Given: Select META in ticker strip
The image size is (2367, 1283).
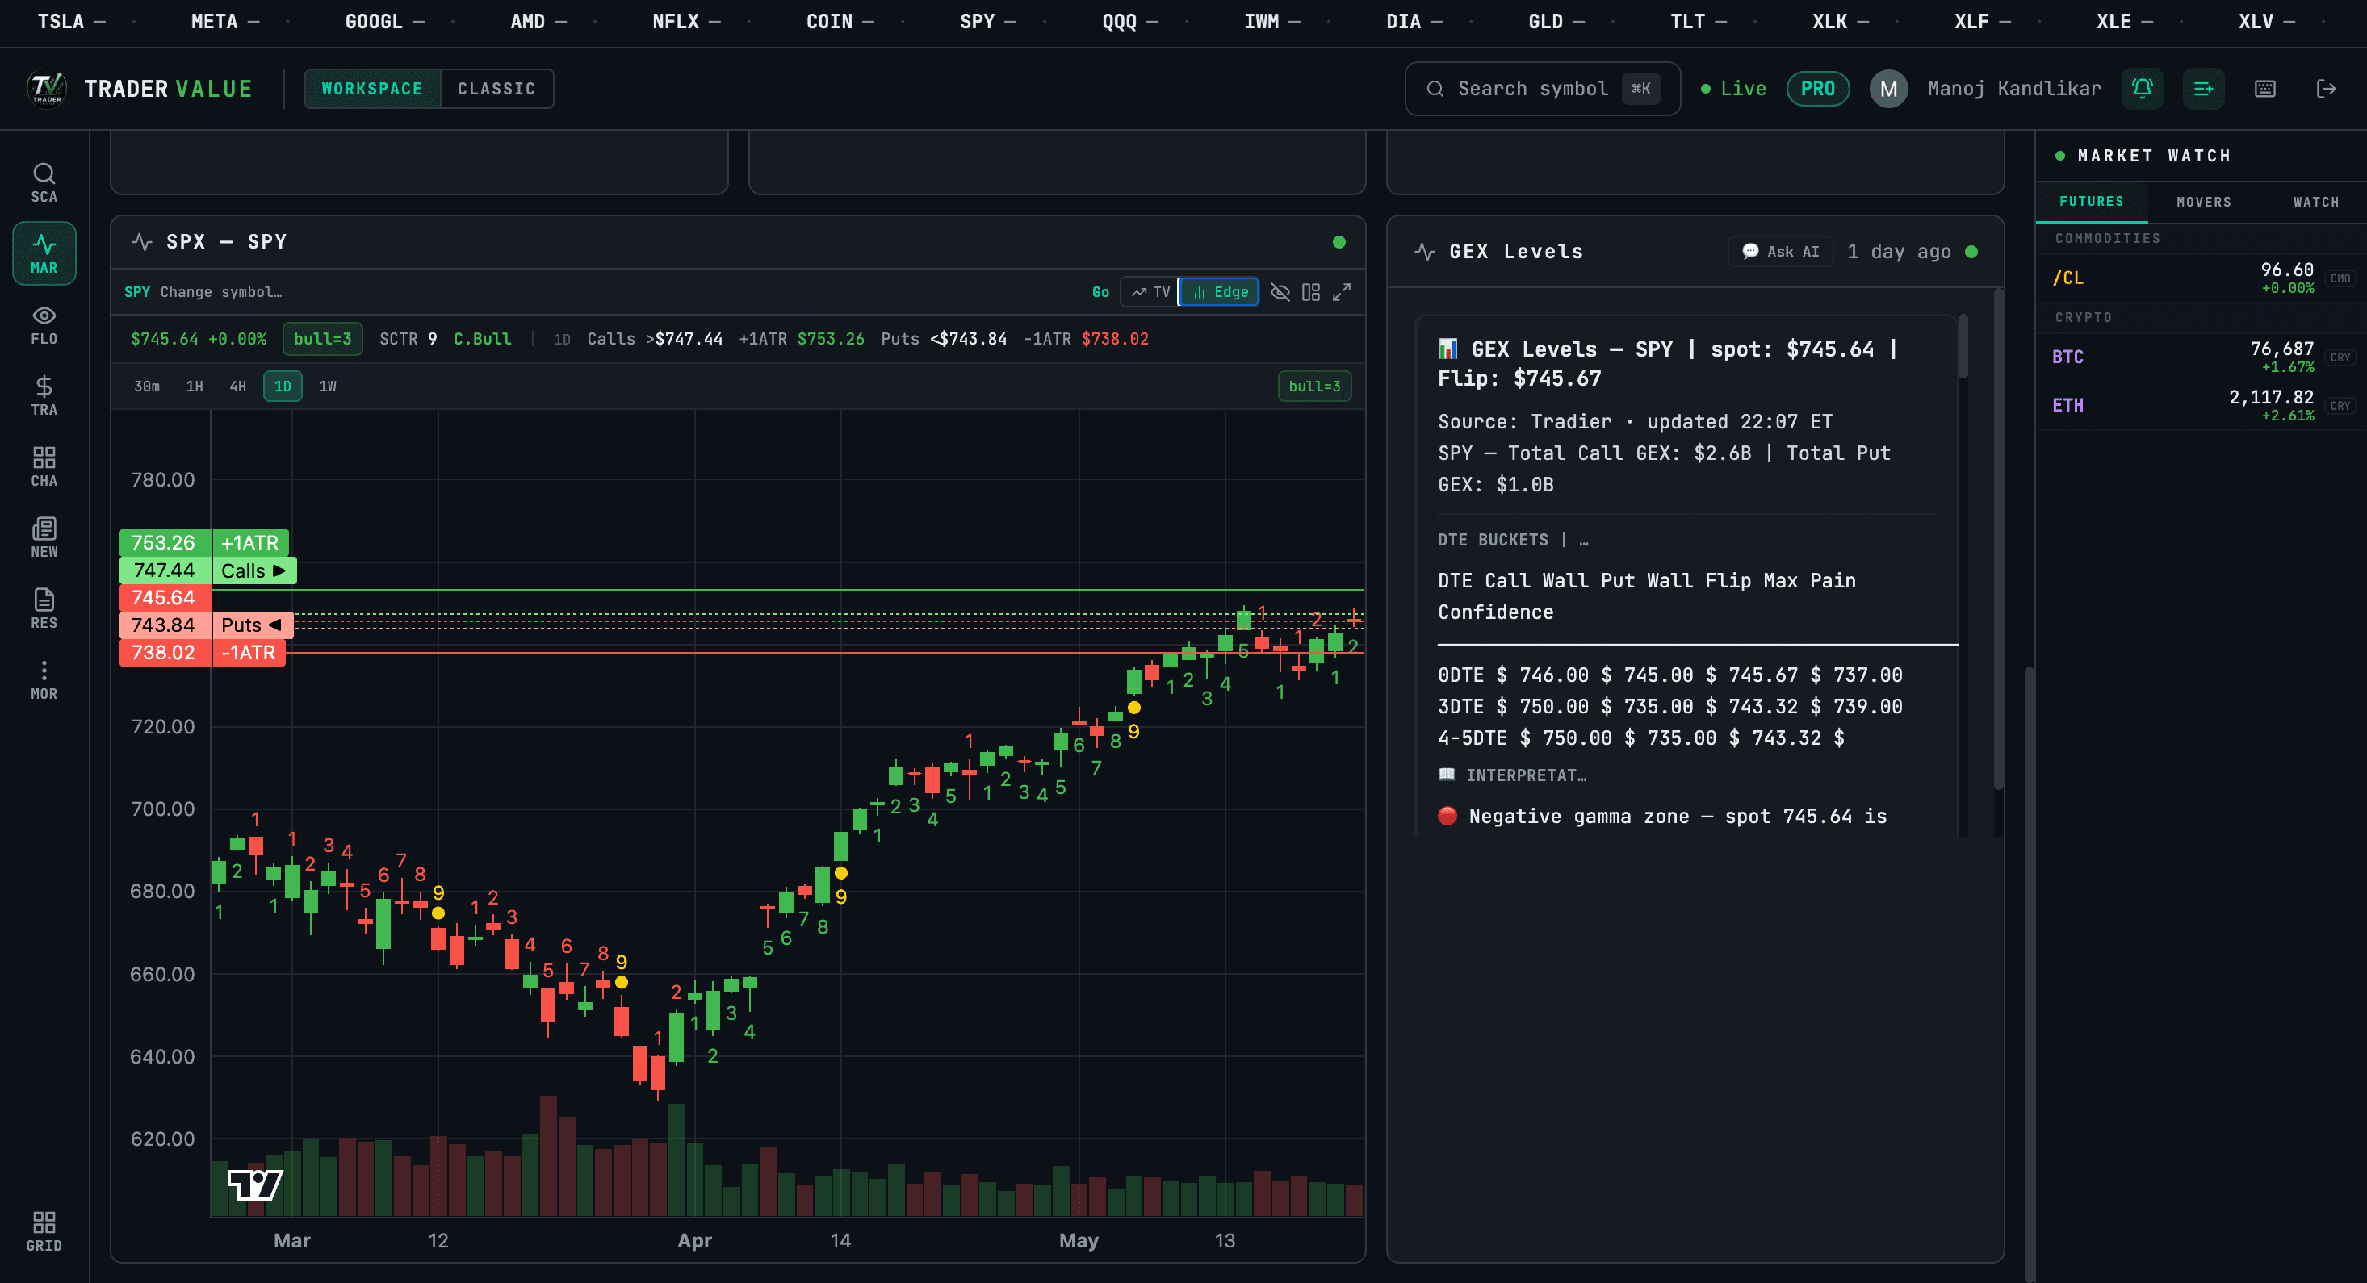Looking at the screenshot, I should tap(214, 21).
